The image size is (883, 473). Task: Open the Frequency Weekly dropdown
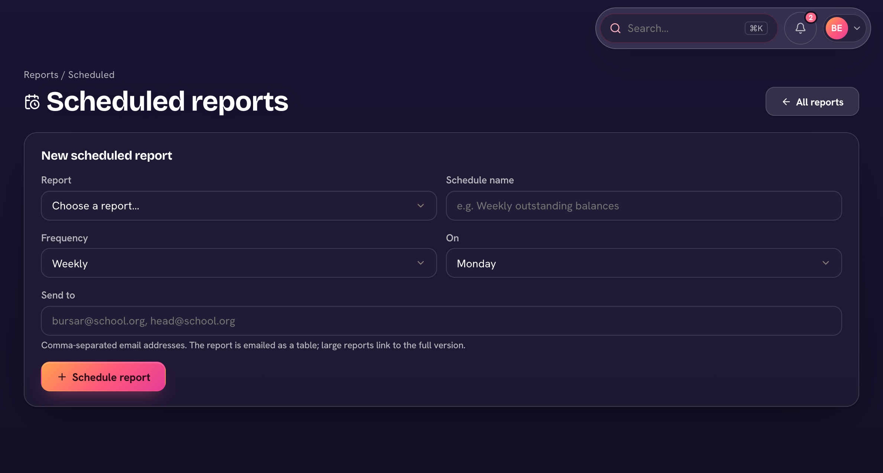239,263
